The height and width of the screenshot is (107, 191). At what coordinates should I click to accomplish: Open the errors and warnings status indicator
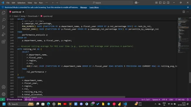click(29, 99)
